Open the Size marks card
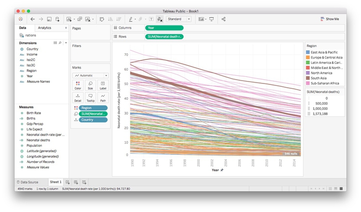The width and height of the screenshot is (361, 212). pos(90,85)
